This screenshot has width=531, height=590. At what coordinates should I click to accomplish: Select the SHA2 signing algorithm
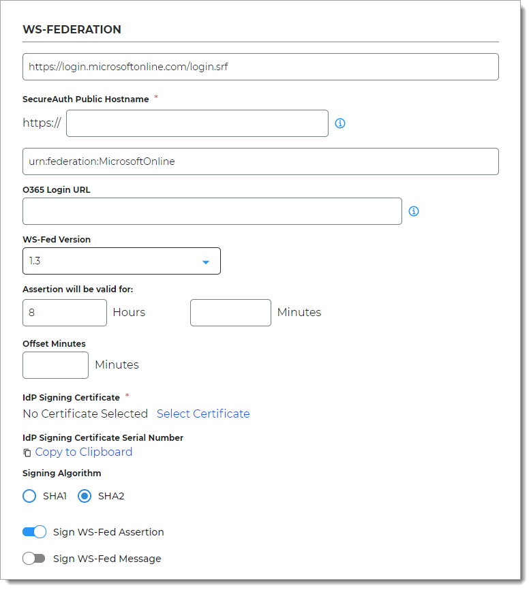click(85, 496)
